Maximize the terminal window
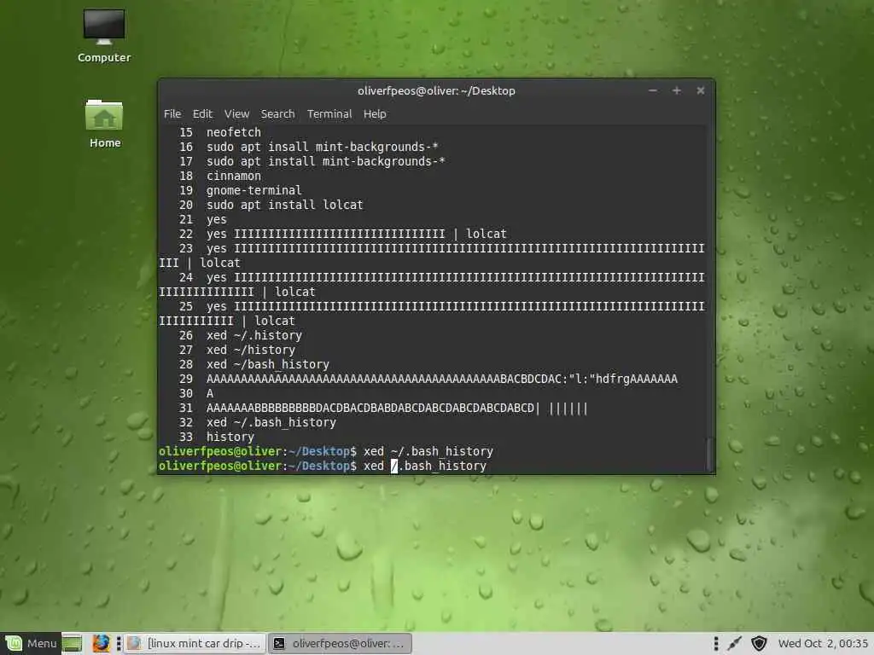The image size is (874, 655). point(677,90)
